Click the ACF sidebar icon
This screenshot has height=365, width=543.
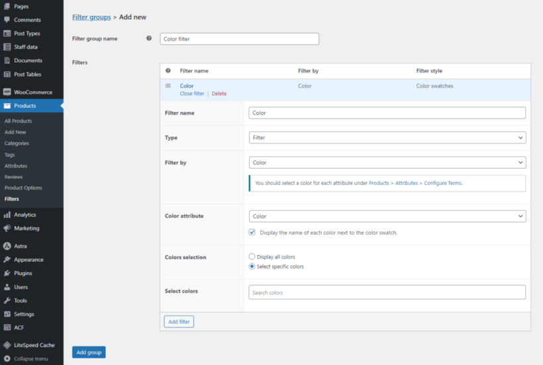(x=7, y=328)
